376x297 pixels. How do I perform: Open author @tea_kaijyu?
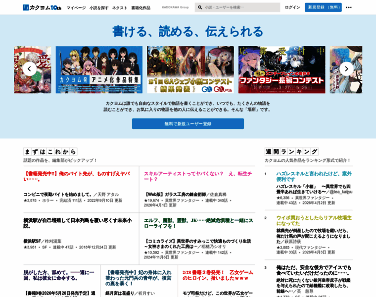pyautogui.click(x=341, y=192)
